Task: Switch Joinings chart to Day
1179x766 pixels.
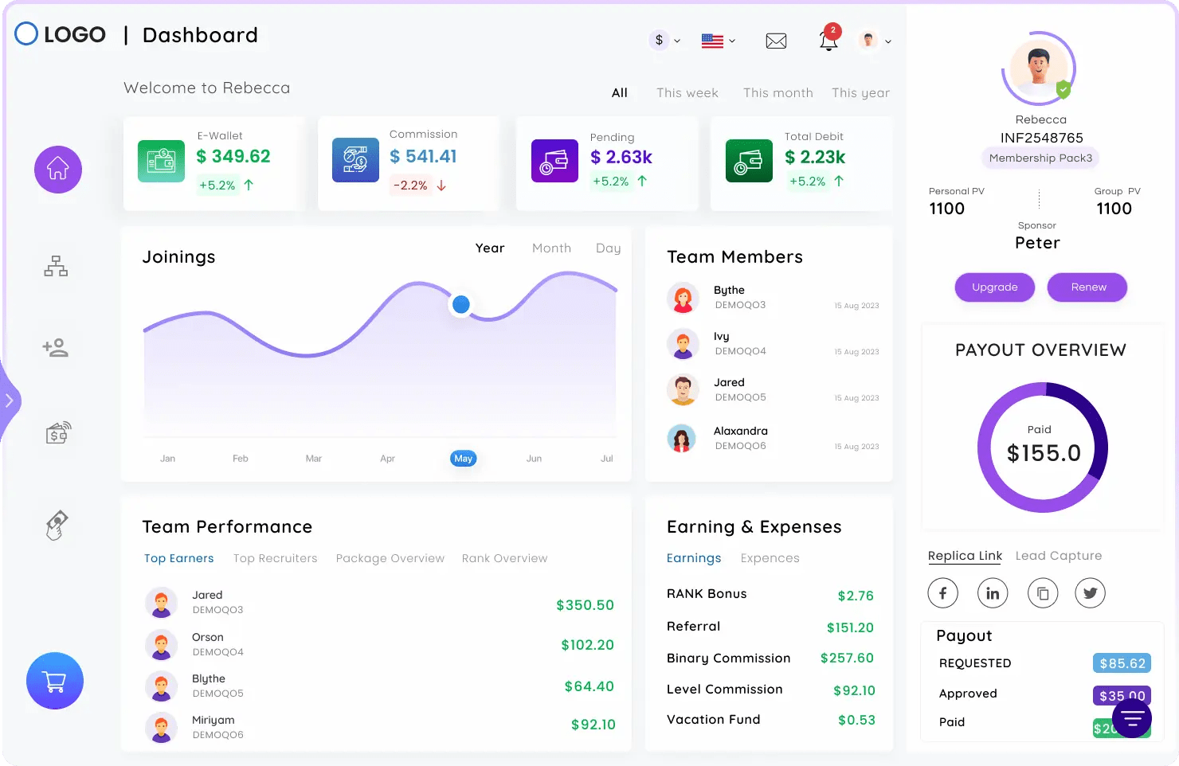Action: (x=608, y=248)
